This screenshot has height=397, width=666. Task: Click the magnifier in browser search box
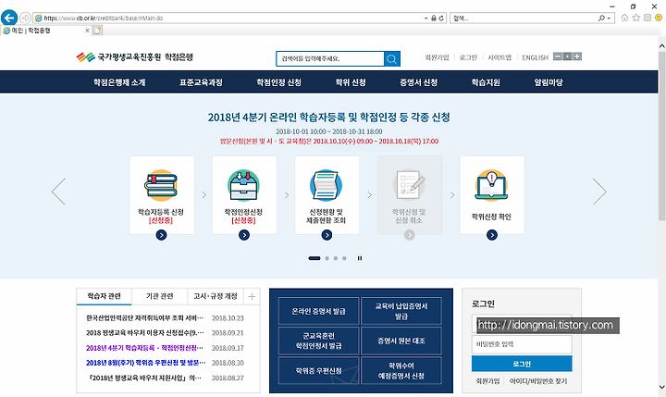coord(602,19)
